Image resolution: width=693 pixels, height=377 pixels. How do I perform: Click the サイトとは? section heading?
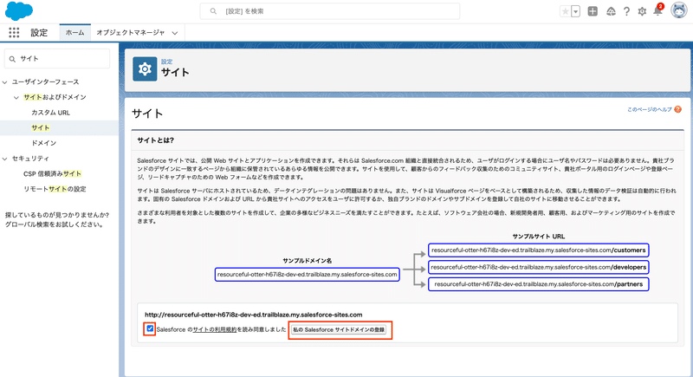coord(156,140)
